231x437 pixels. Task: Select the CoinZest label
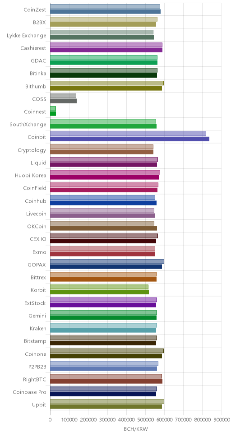[x=35, y=9]
